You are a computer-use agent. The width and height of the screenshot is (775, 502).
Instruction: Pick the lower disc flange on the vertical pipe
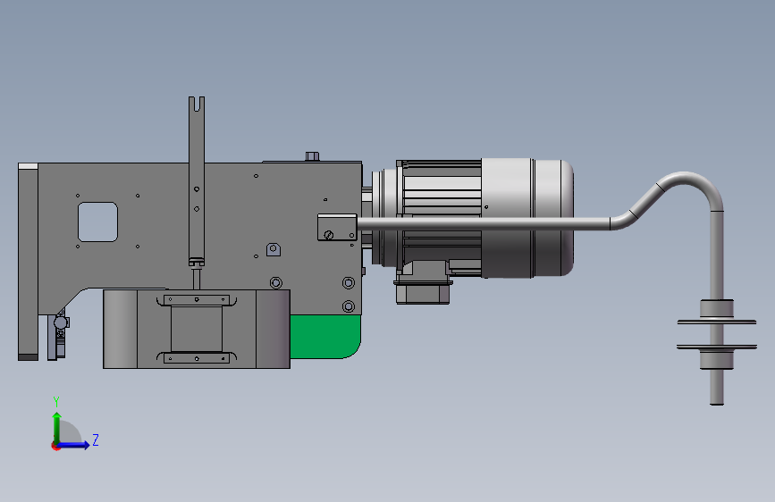(x=717, y=347)
